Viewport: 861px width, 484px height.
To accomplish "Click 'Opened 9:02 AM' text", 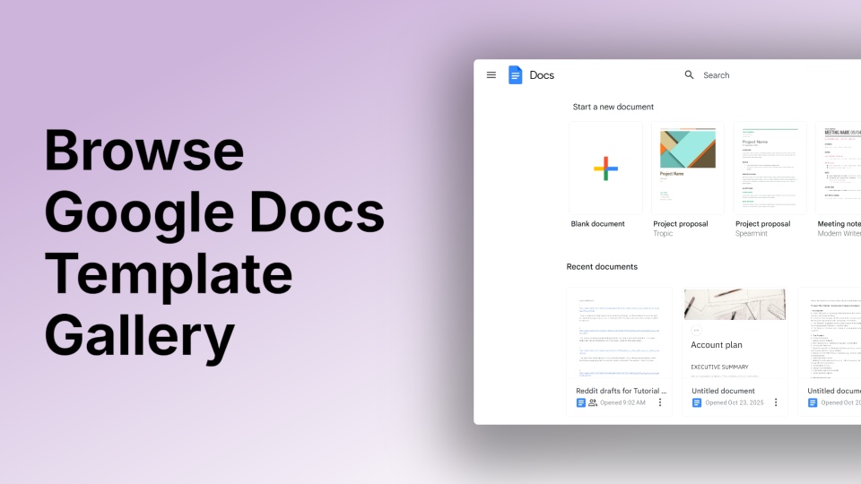I will [622, 402].
